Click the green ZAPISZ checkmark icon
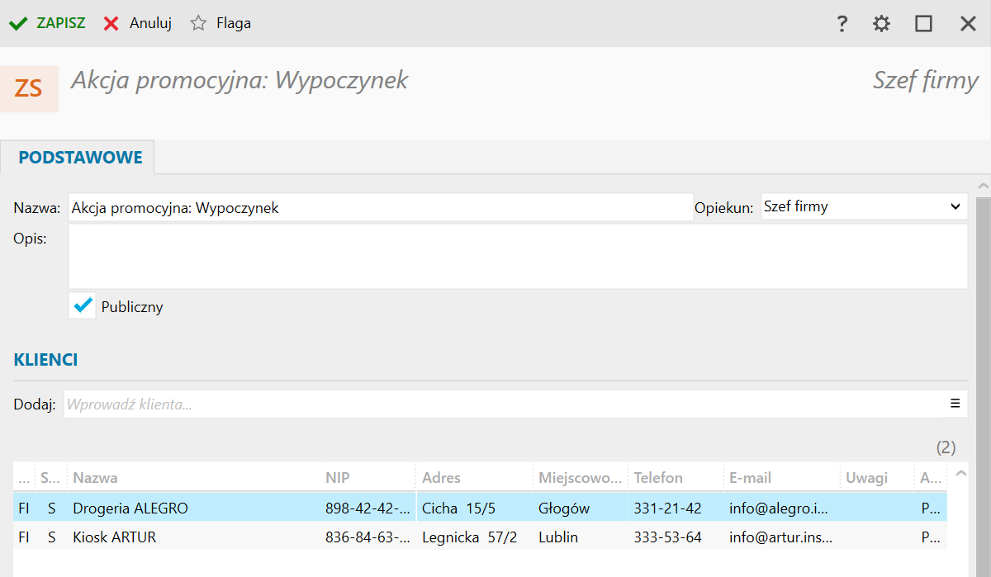This screenshot has height=577, width=991. pos(18,24)
